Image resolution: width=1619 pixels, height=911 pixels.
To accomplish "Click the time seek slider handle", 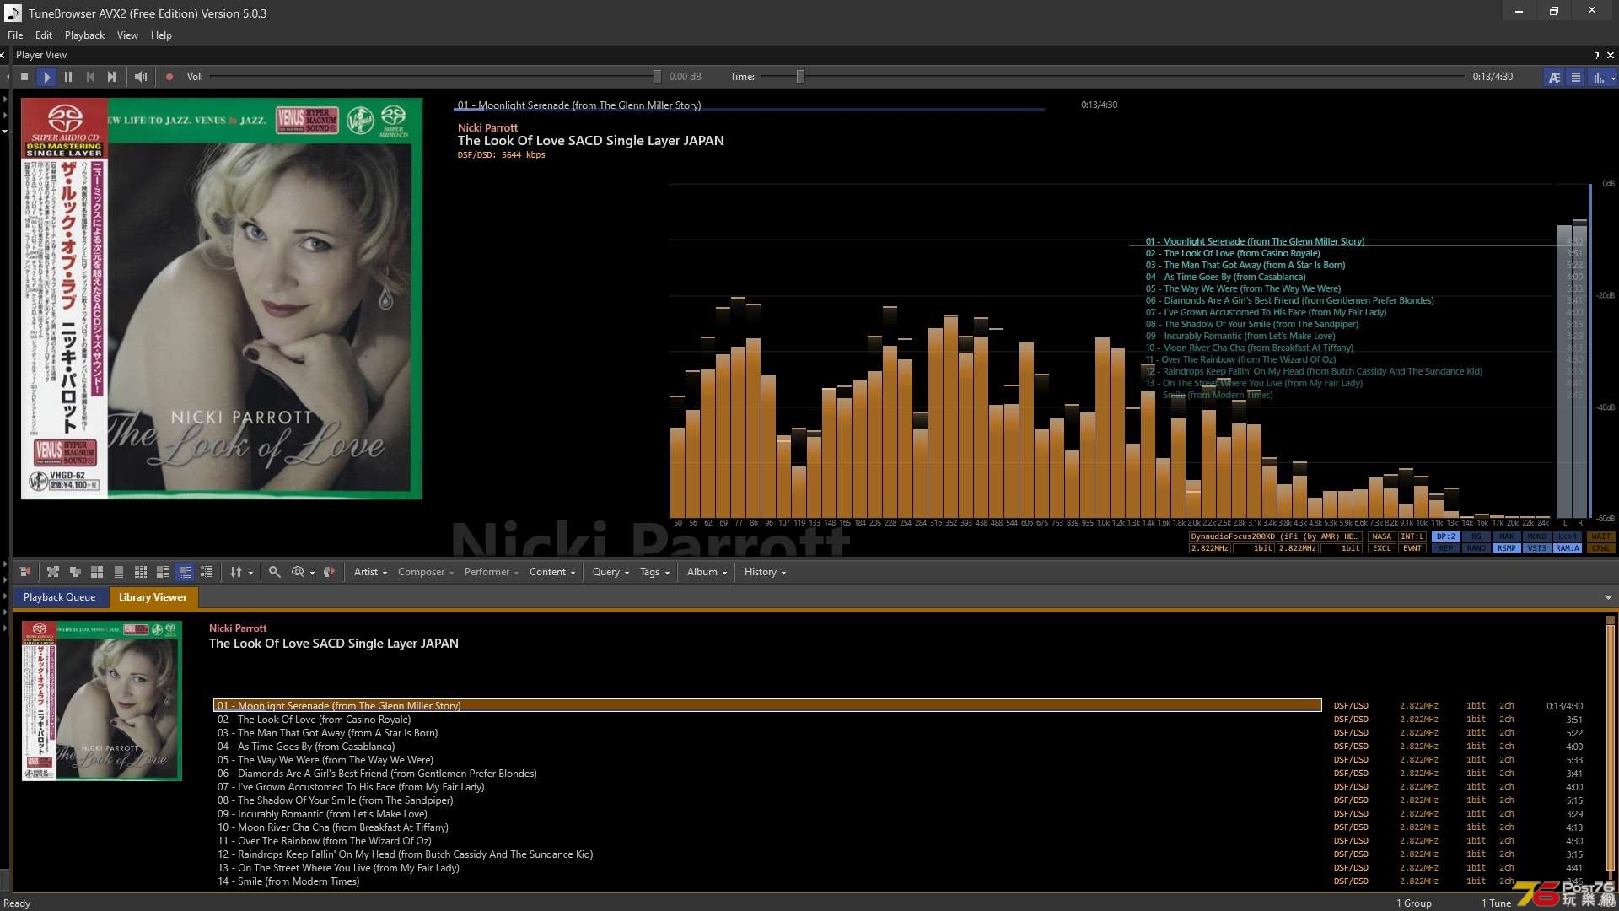I will [x=800, y=77].
